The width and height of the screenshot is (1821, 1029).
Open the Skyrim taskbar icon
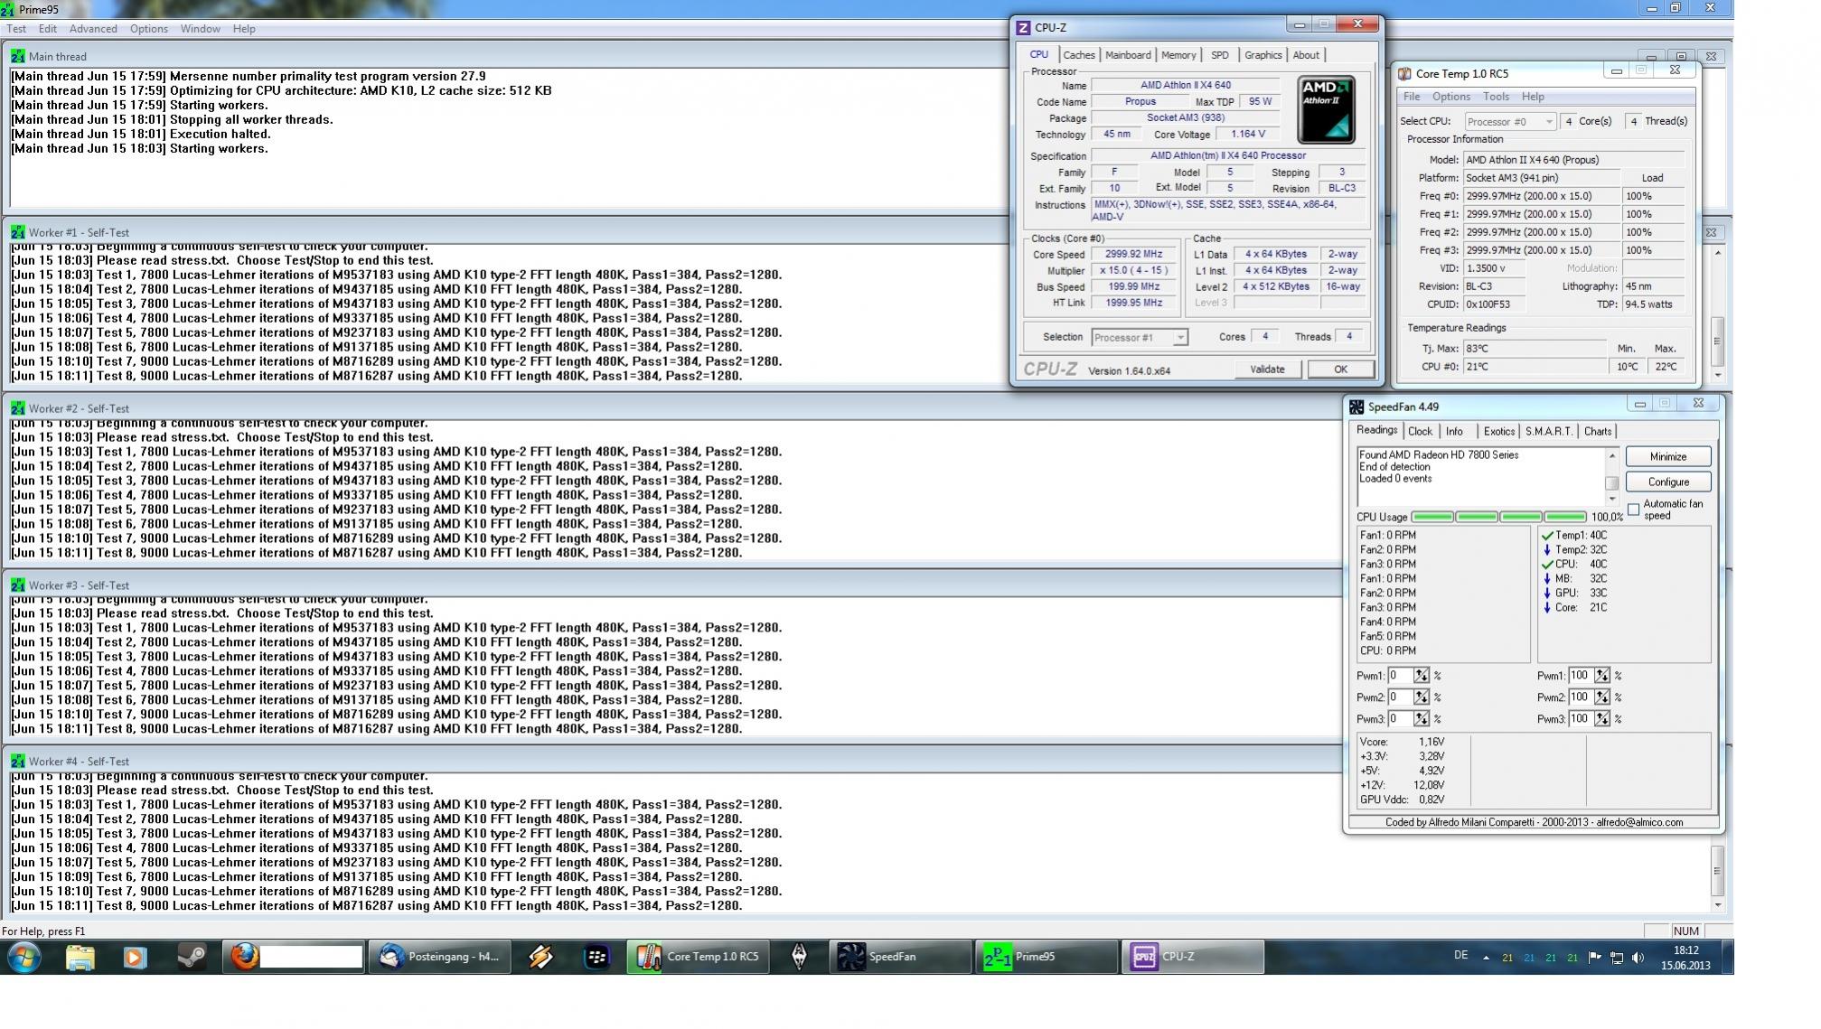point(799,956)
